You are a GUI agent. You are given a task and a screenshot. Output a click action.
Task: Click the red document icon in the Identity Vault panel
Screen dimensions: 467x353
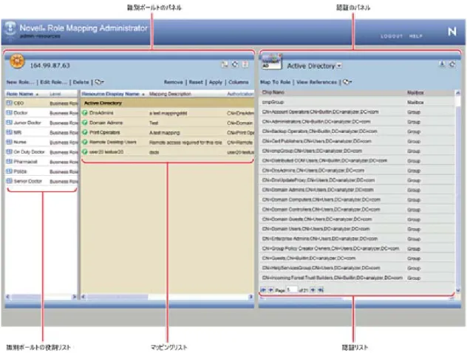[245, 64]
